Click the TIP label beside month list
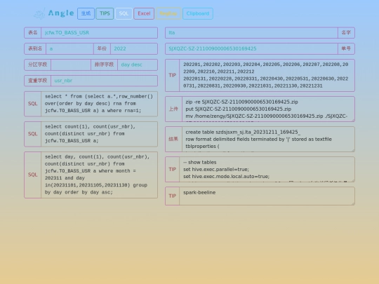 (173, 75)
